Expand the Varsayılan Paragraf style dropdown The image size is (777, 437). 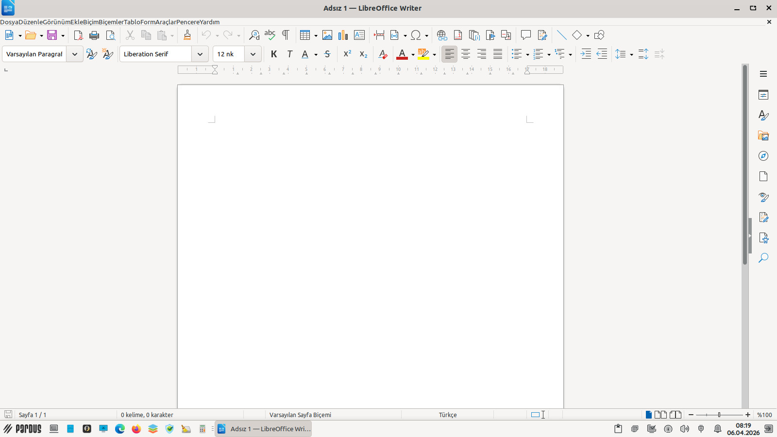(74, 54)
